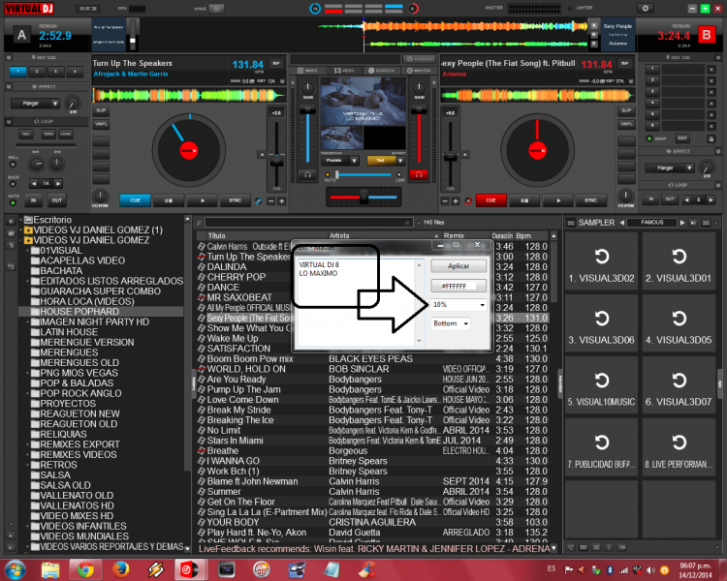Click sampler grid view icon beside SAMPLER title
Viewport: 727px width, 581px height.
pos(571,223)
